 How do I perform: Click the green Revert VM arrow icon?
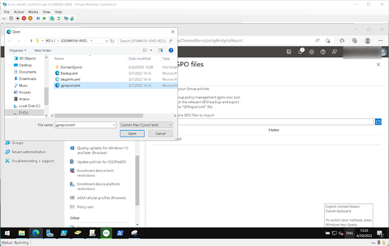tap(58, 18)
